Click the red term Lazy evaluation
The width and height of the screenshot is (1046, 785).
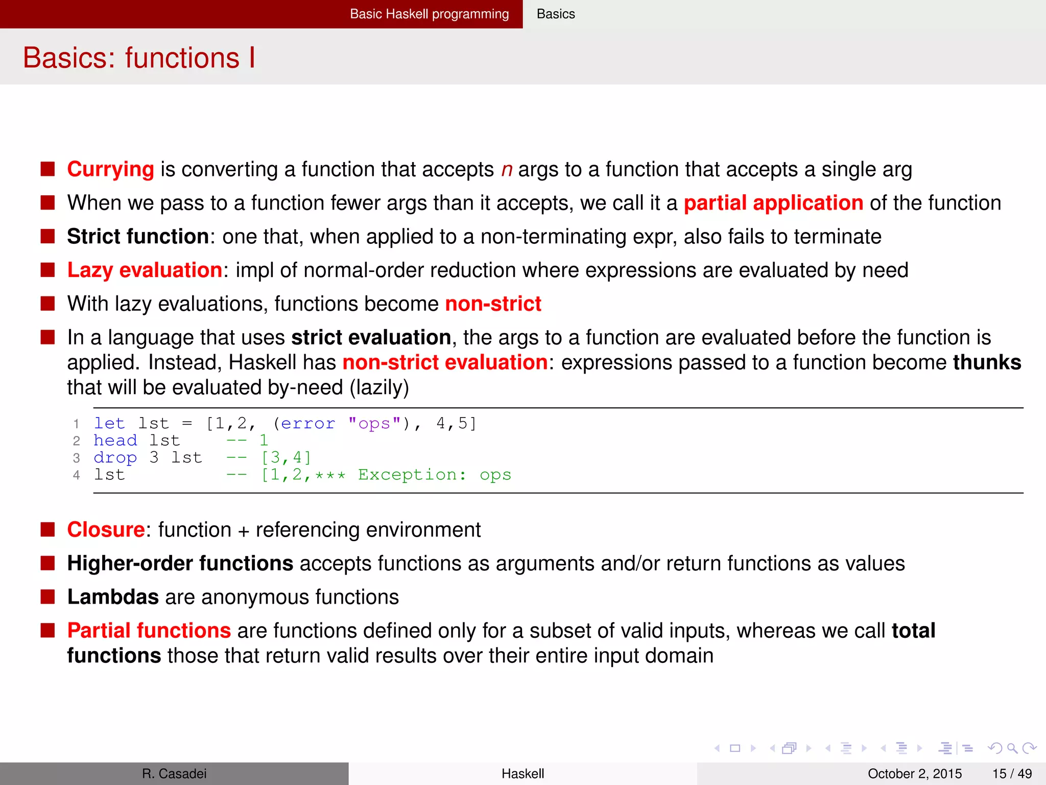145,270
